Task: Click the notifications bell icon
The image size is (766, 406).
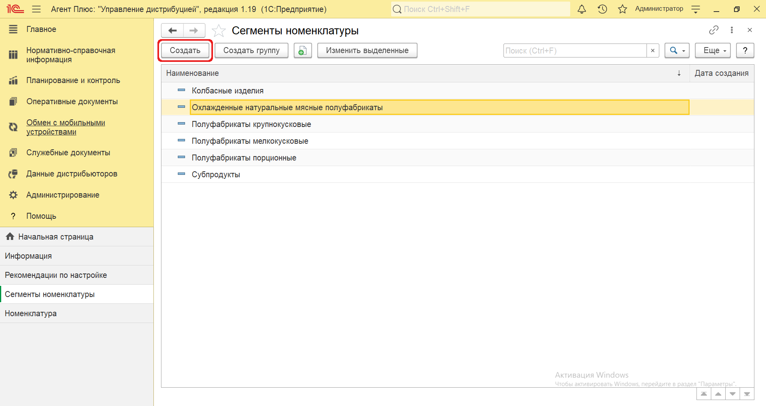Action: coord(582,9)
